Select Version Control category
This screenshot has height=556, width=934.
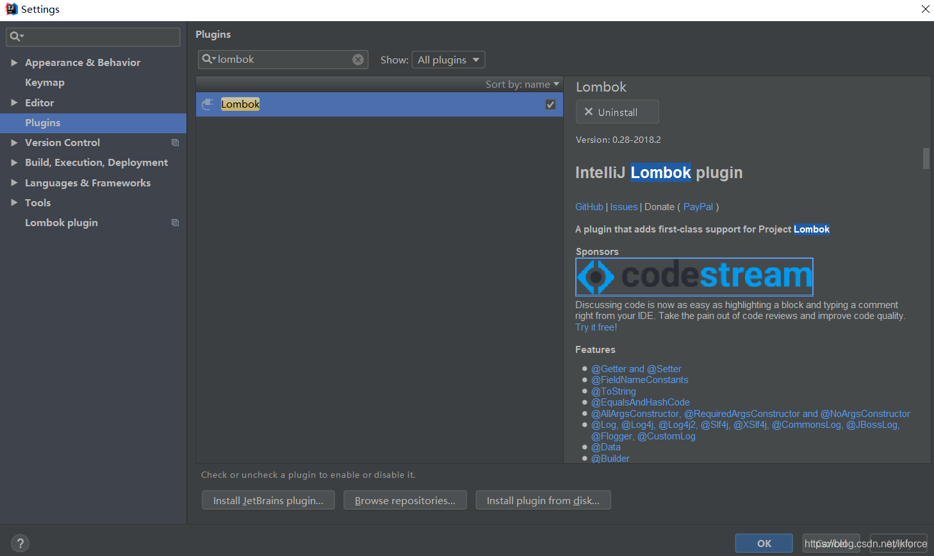point(62,143)
